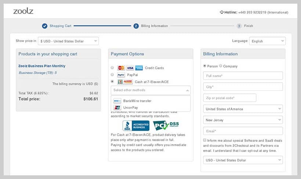Click the step 3 Finish circle
The height and width of the screenshot is (179, 301).
coord(239,26)
